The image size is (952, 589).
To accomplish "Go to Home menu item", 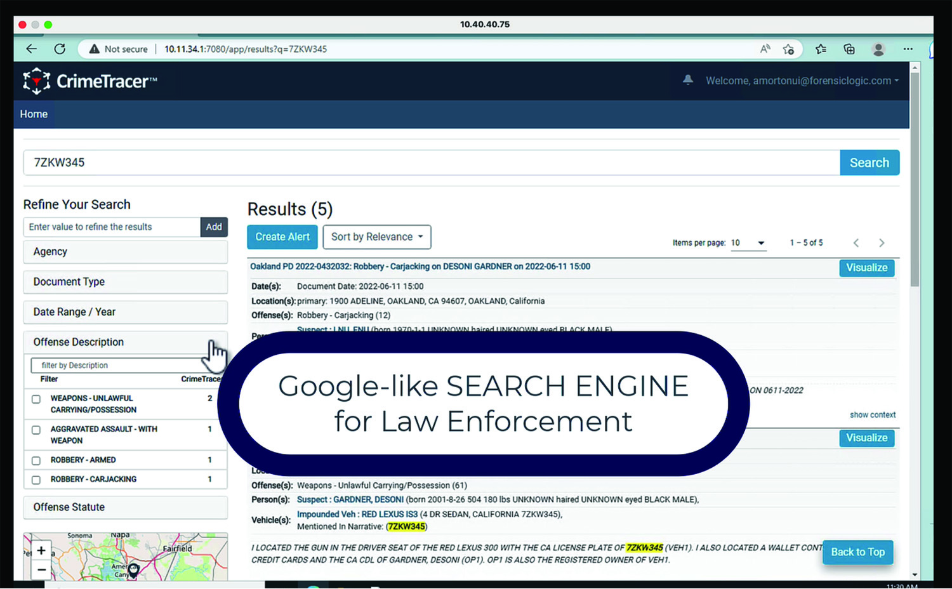I will (x=34, y=114).
